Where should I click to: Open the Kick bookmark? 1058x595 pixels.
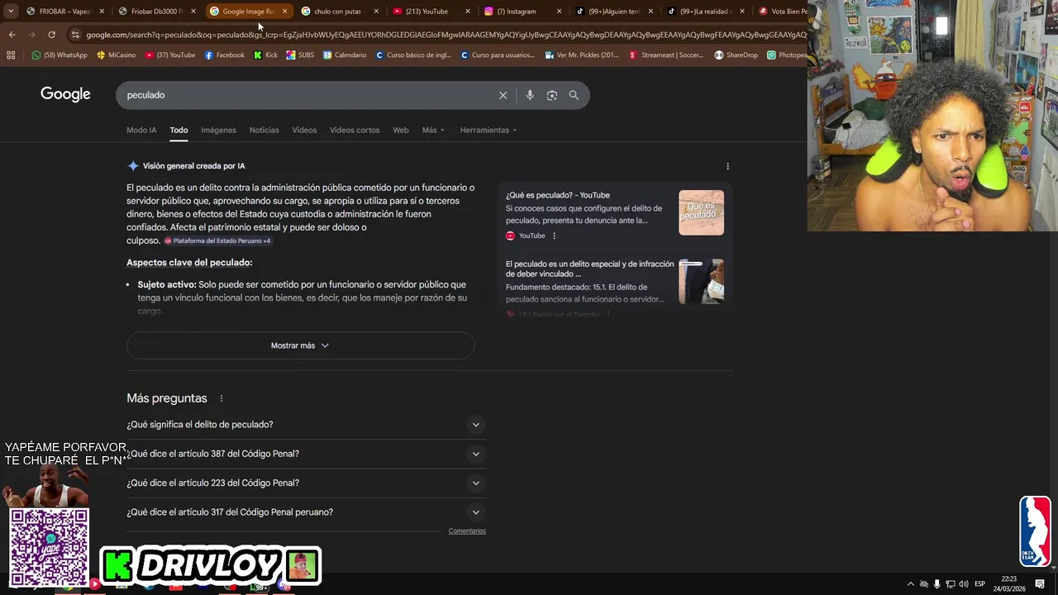pyautogui.click(x=265, y=55)
